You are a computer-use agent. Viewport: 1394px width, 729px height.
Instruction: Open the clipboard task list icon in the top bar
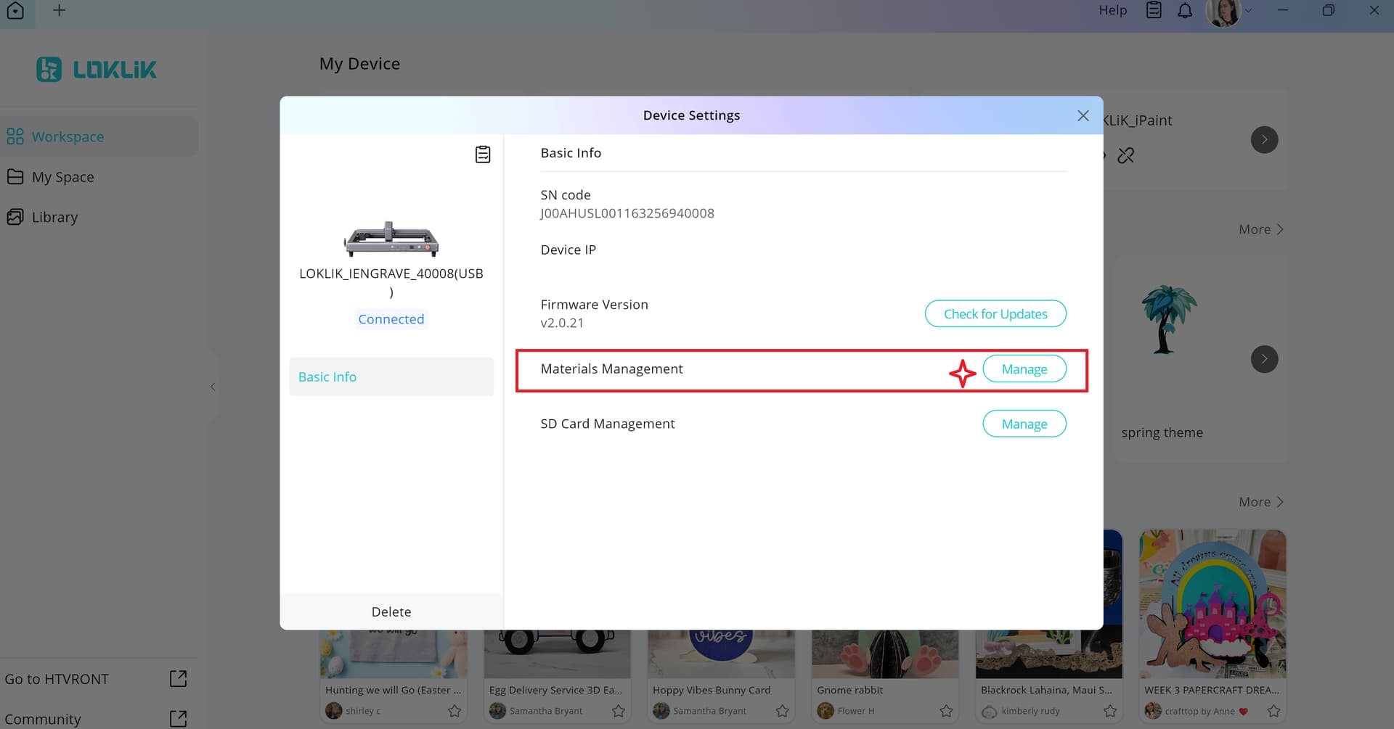coord(1154,10)
